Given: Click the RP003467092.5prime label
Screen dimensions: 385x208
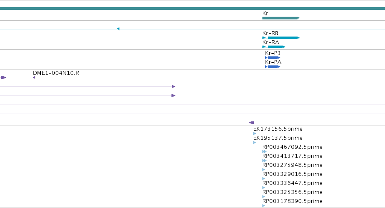Looking at the screenshot, I should pyautogui.click(x=292, y=147).
